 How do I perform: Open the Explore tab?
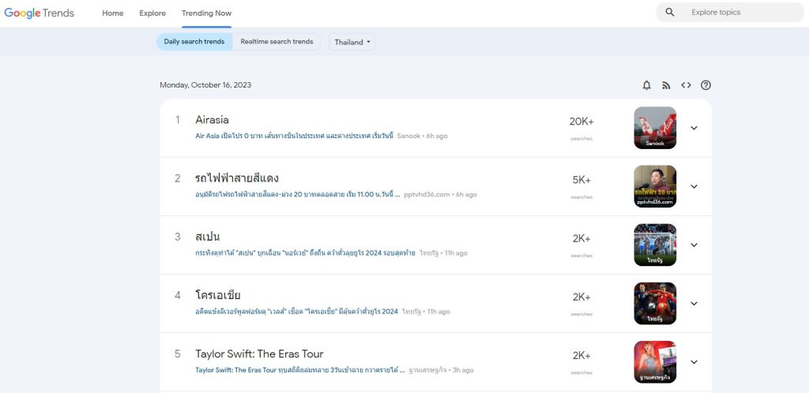152,13
